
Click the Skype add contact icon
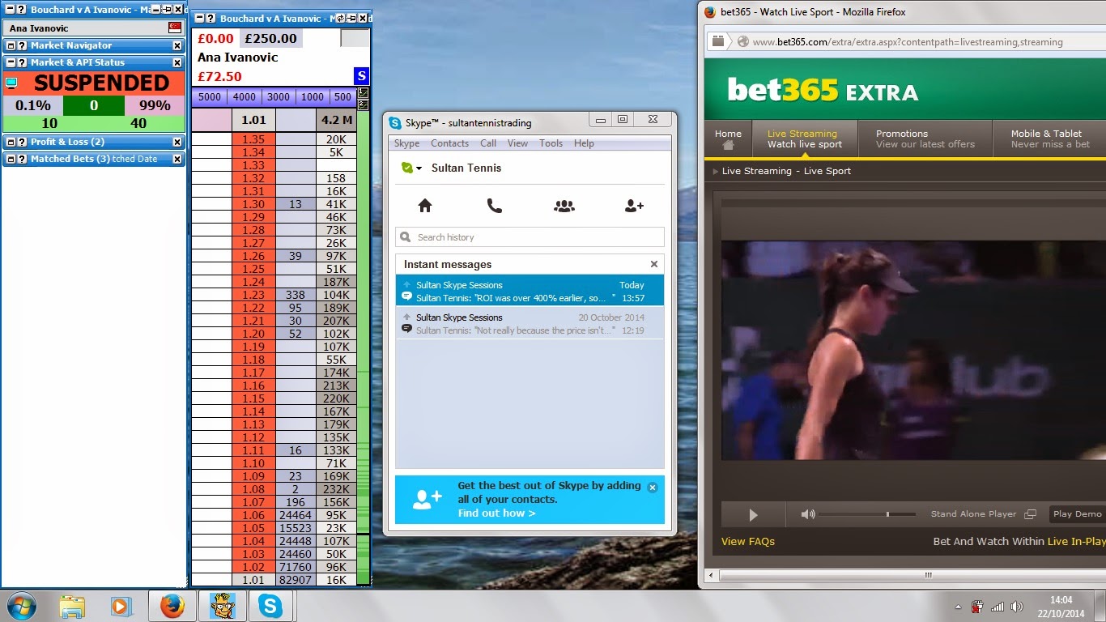pyautogui.click(x=634, y=206)
